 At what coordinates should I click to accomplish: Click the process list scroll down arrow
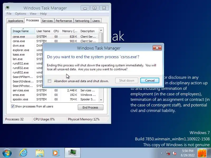point(101,100)
